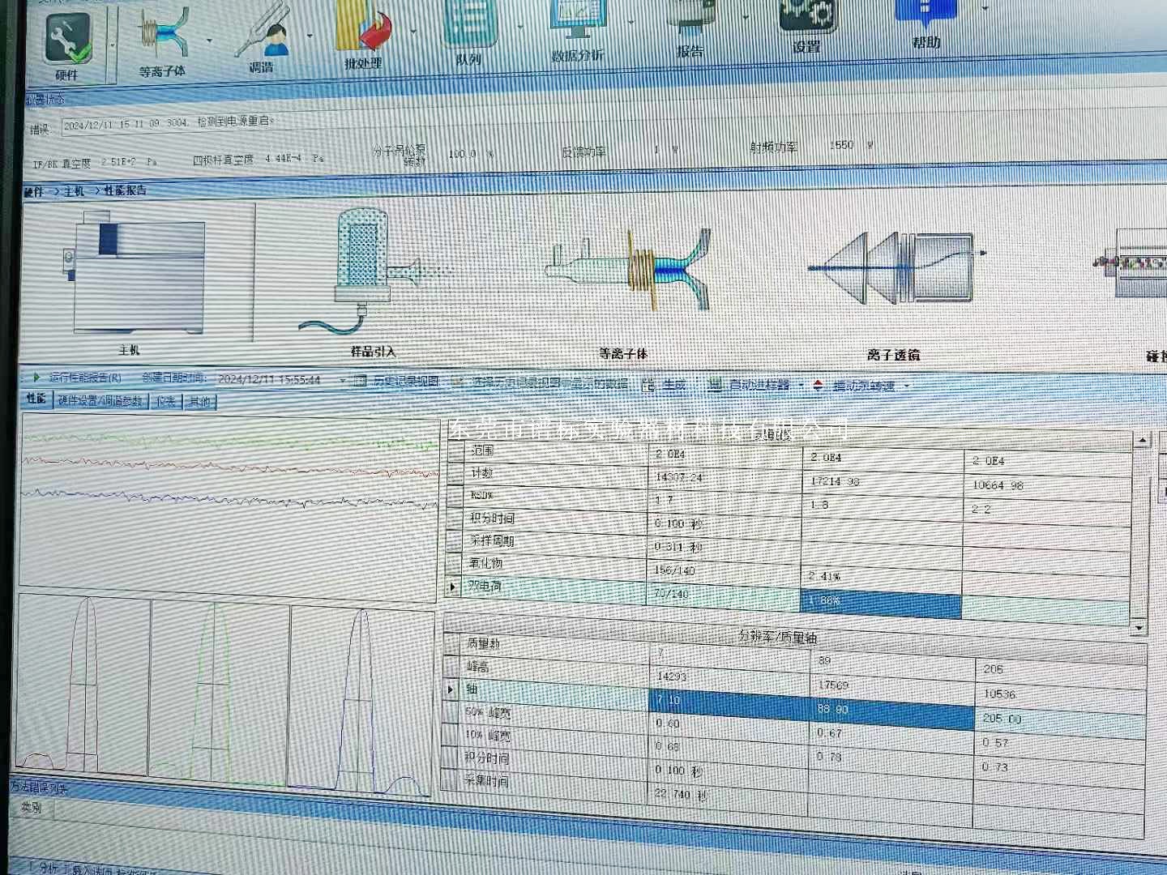Switch to the 硬件设置/调谐参数 tab
The width and height of the screenshot is (1167, 875).
pyautogui.click(x=100, y=401)
